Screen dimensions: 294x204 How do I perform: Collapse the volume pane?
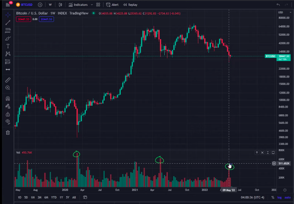point(268,153)
